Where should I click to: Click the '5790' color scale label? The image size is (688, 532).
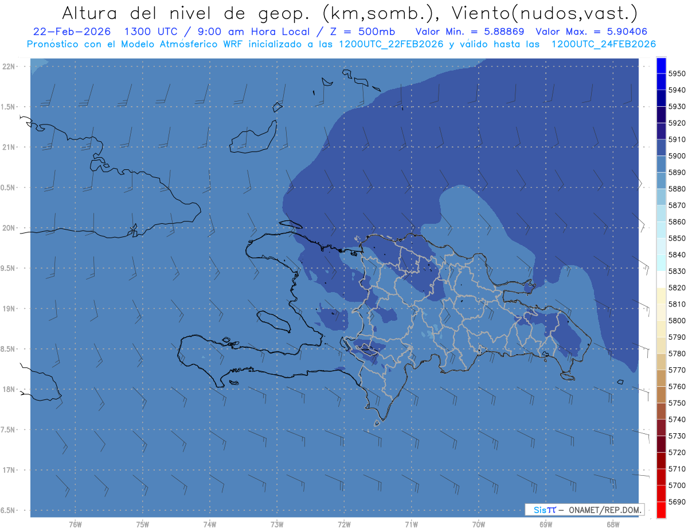click(x=677, y=337)
